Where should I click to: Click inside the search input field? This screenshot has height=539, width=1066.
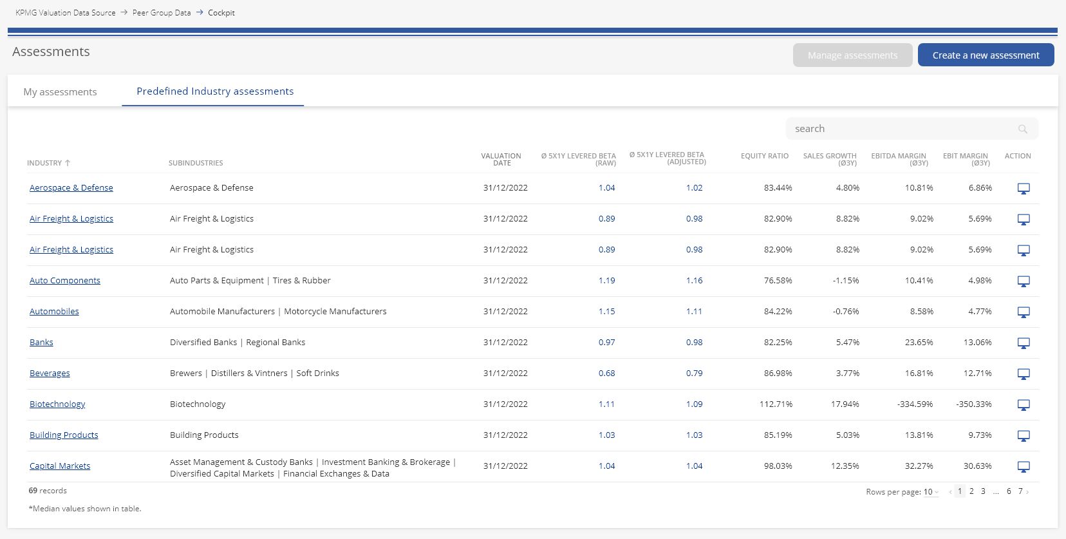click(901, 129)
